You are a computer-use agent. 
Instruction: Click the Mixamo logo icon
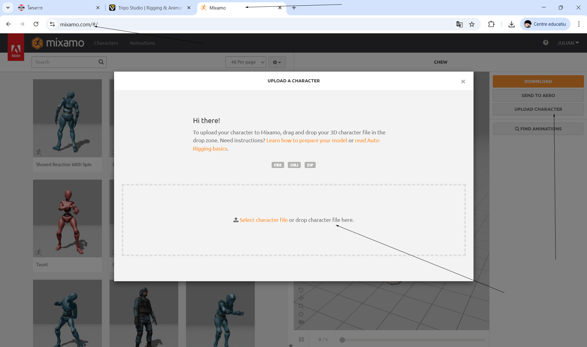pyautogui.click(x=37, y=43)
